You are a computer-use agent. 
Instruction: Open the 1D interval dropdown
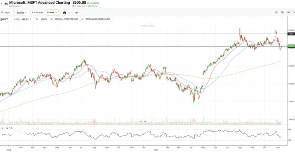77,13
